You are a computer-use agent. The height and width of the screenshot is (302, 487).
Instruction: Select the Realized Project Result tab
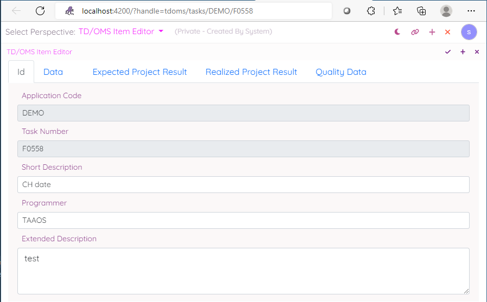point(251,72)
